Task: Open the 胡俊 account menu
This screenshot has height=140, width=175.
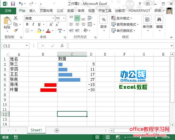Action: click(x=159, y=11)
